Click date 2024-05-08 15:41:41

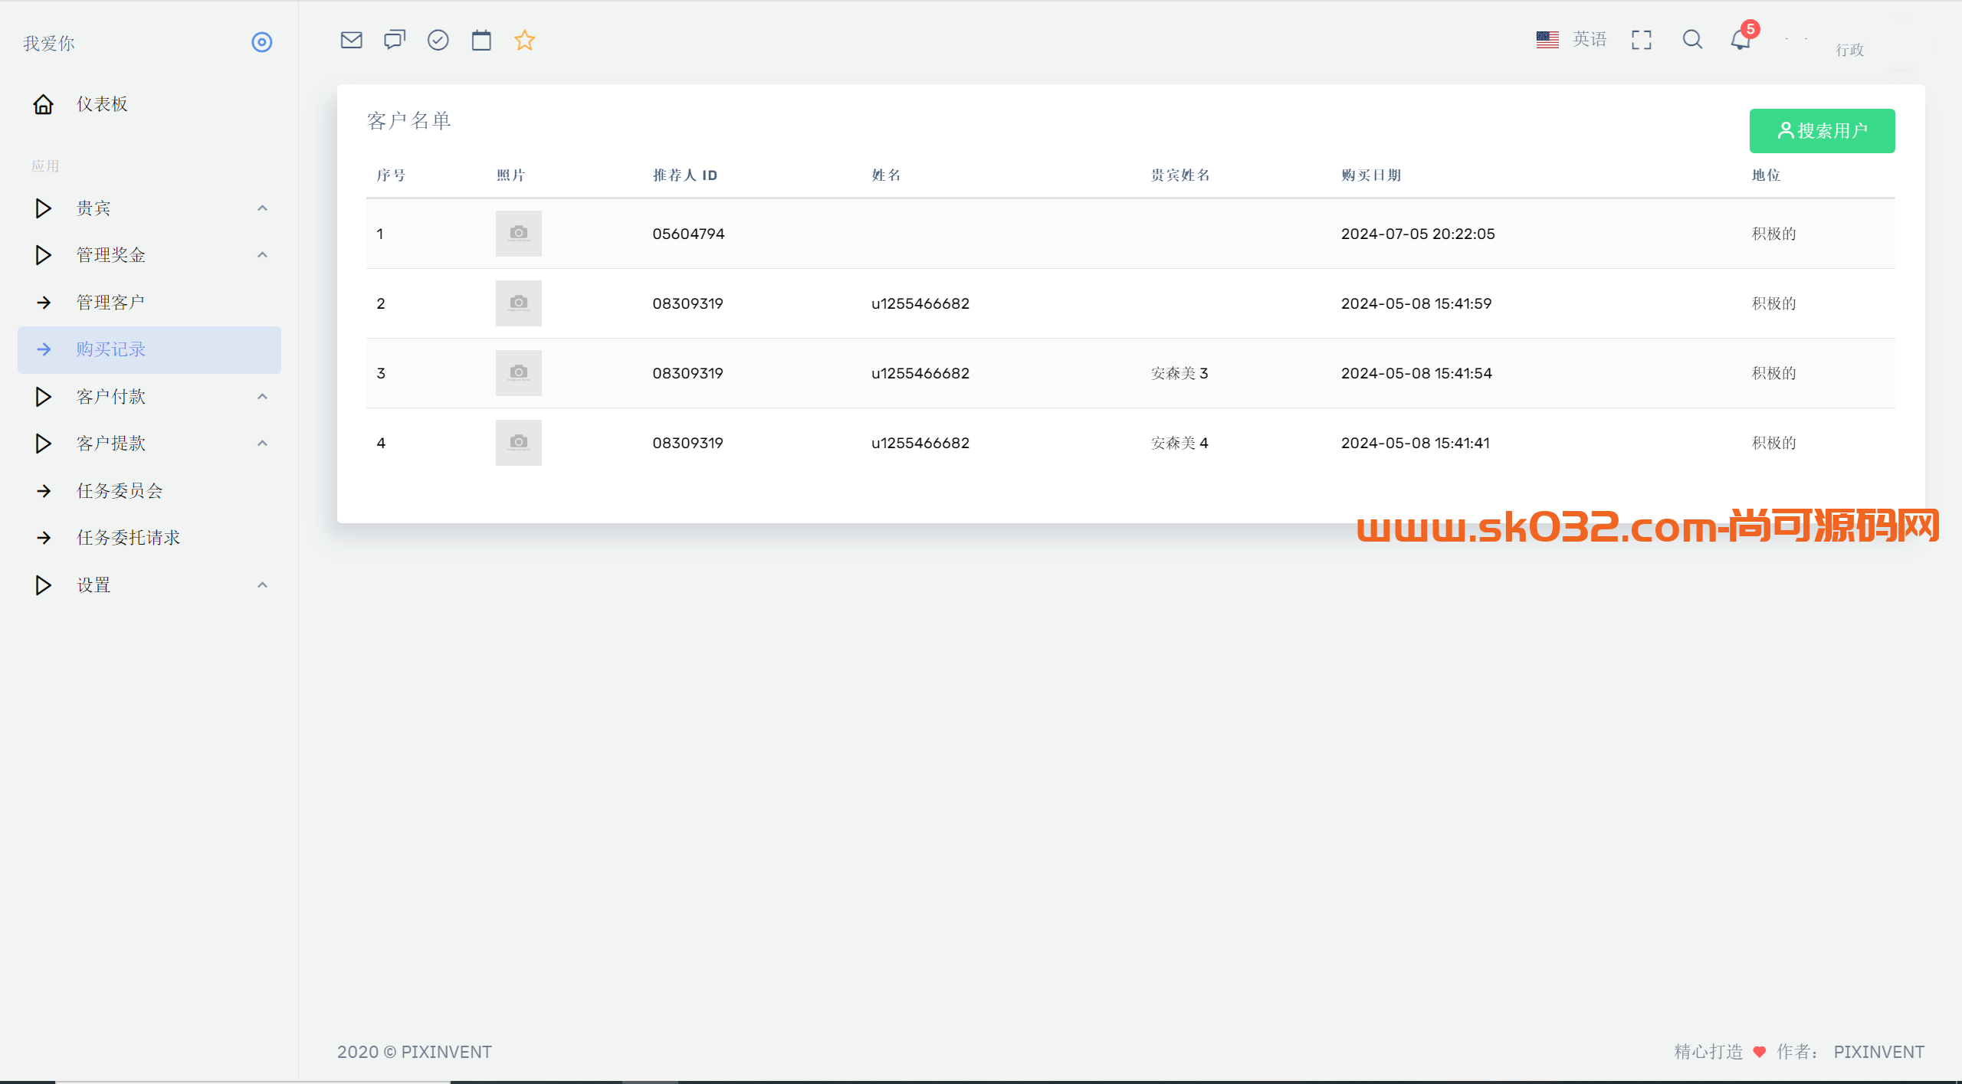[x=1416, y=443]
